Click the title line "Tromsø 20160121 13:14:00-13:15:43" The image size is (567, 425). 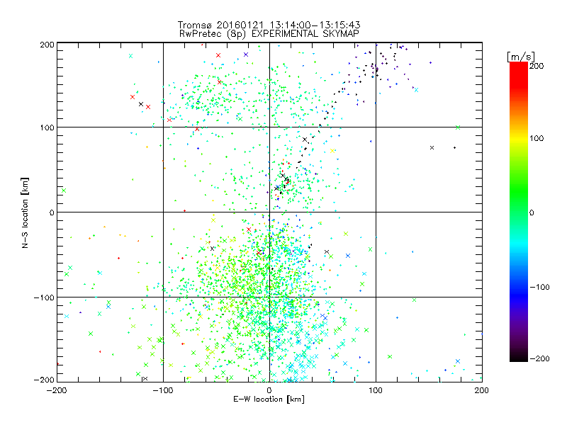(269, 25)
